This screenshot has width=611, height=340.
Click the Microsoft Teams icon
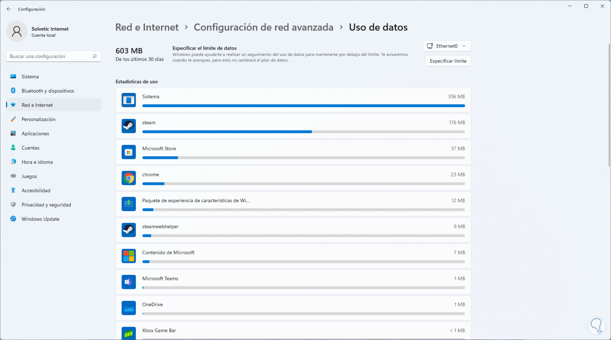pos(128,282)
